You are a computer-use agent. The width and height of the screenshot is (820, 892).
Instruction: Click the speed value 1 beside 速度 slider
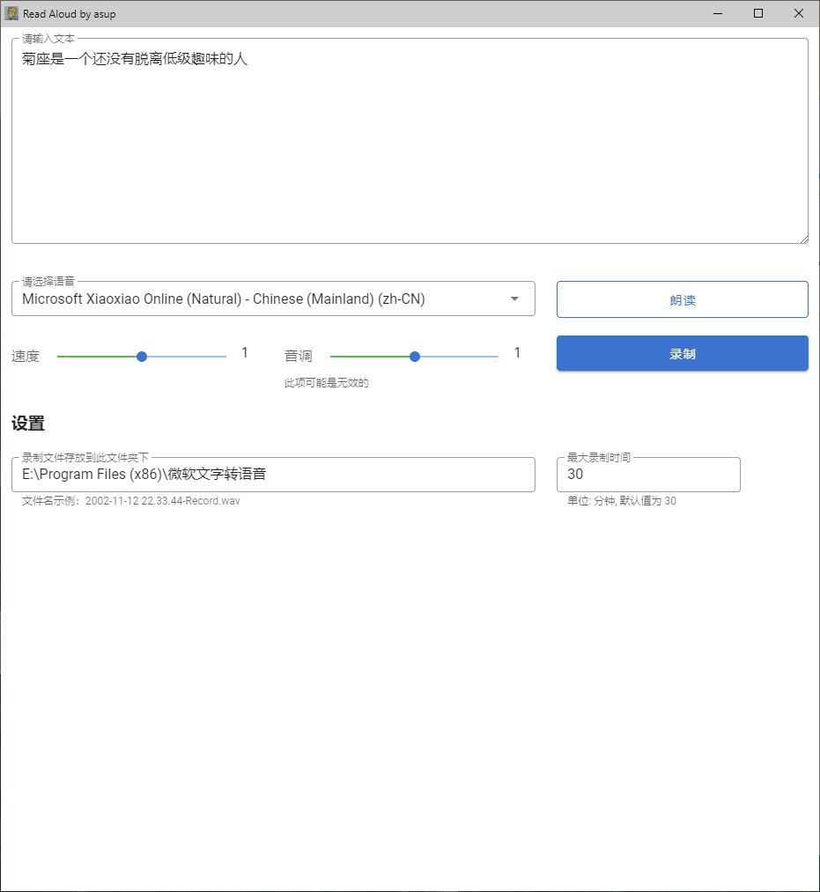click(x=245, y=353)
